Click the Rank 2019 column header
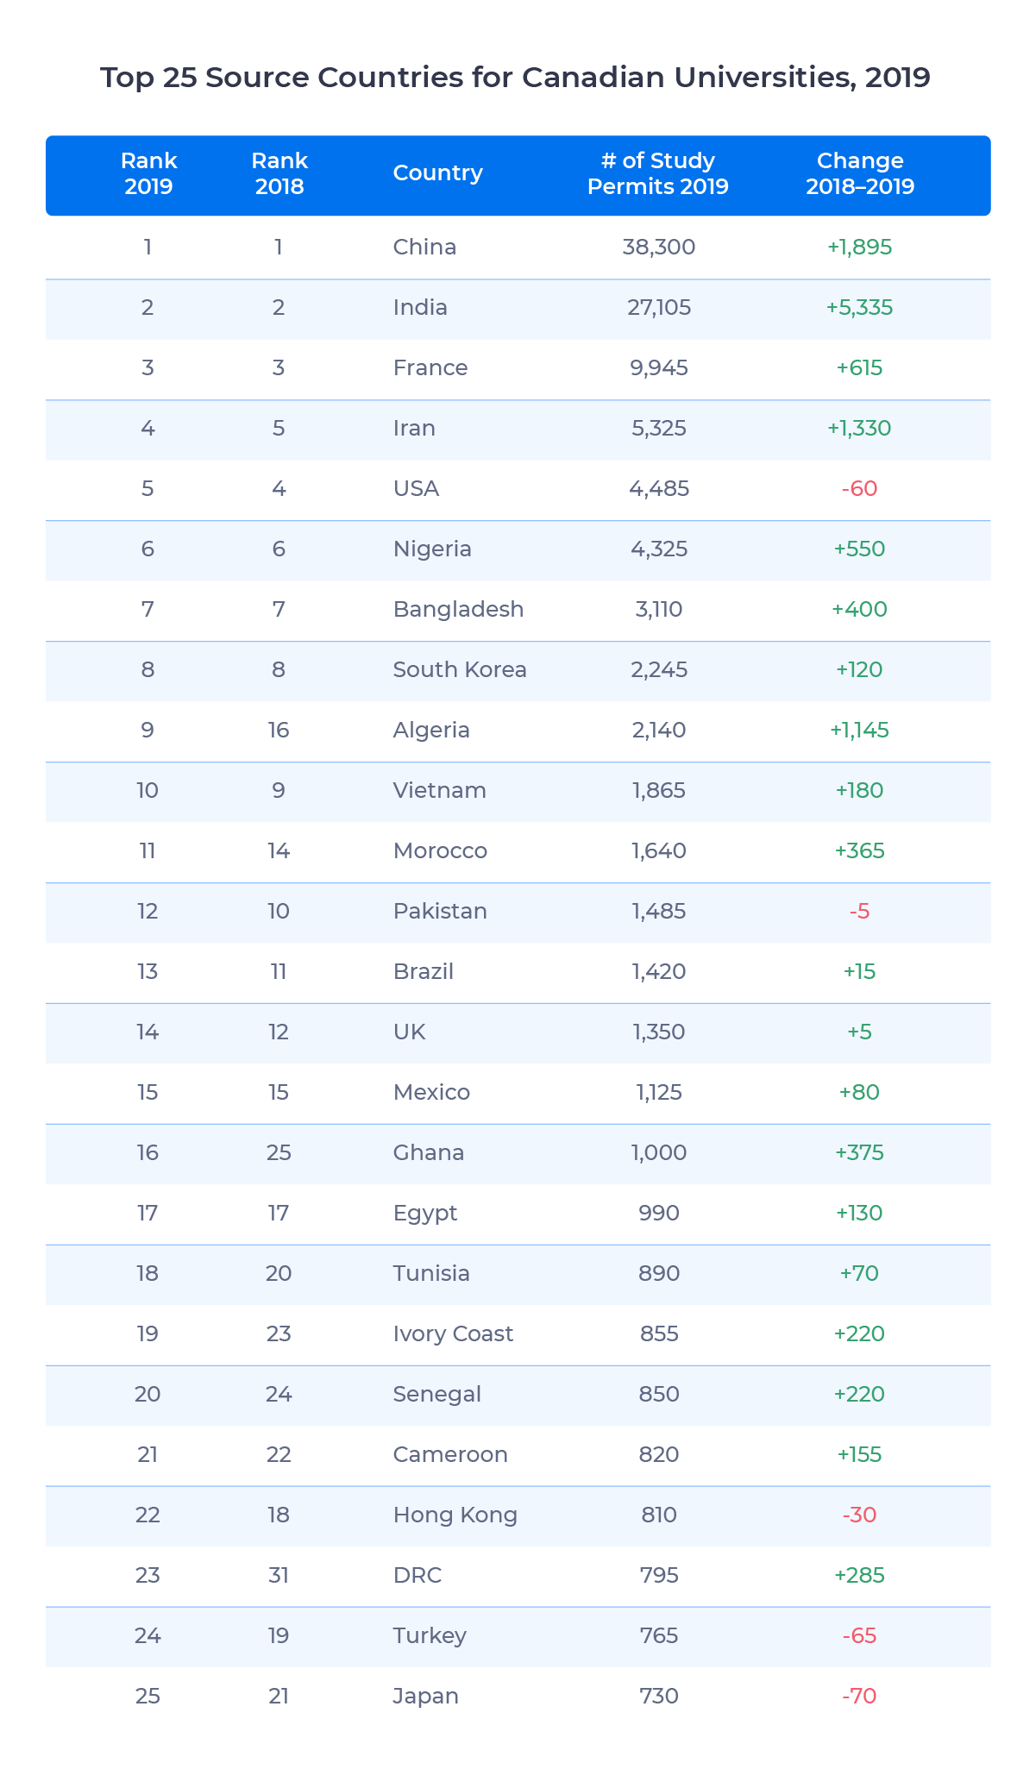The image size is (1036, 1788). click(x=148, y=173)
